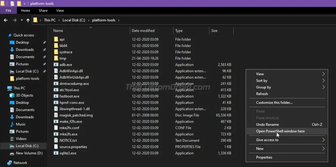Open Quick Access Toolbar customize dropdown
The width and height of the screenshot is (336, 167).
(x=24, y=4)
